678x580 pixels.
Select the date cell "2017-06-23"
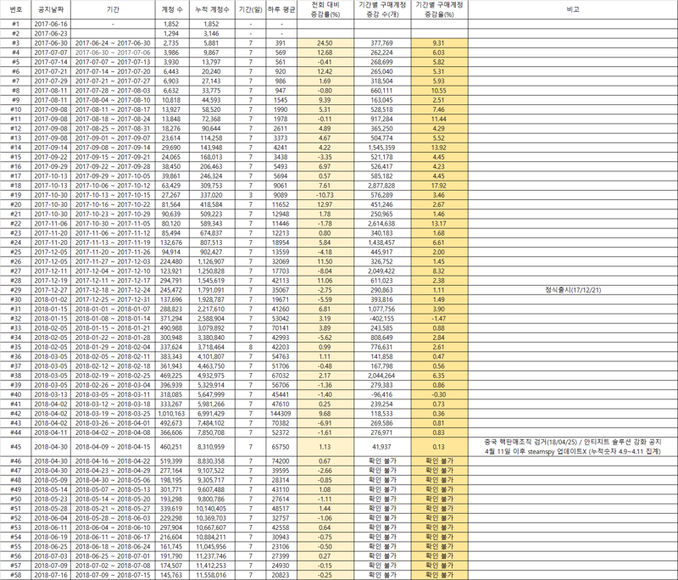(51, 34)
